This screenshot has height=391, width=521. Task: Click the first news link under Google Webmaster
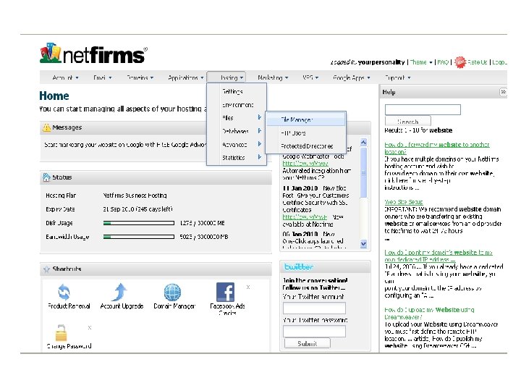(305, 163)
